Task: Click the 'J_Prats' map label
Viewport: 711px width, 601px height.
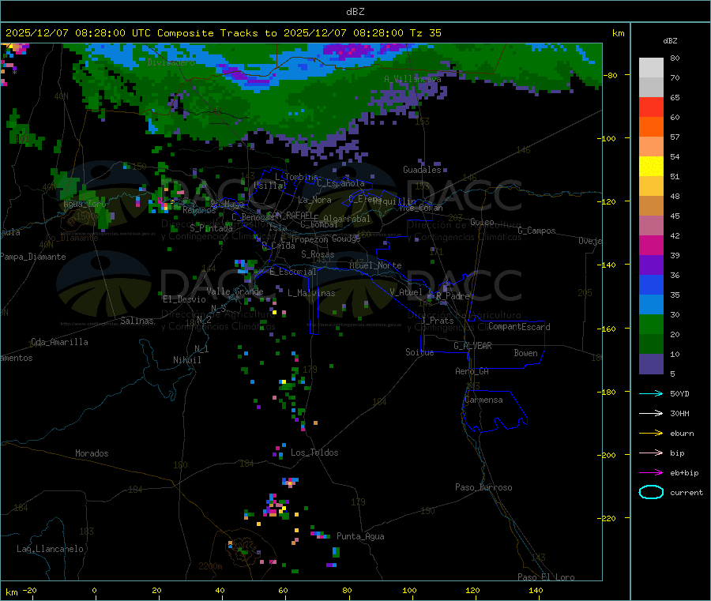Action: (x=438, y=320)
